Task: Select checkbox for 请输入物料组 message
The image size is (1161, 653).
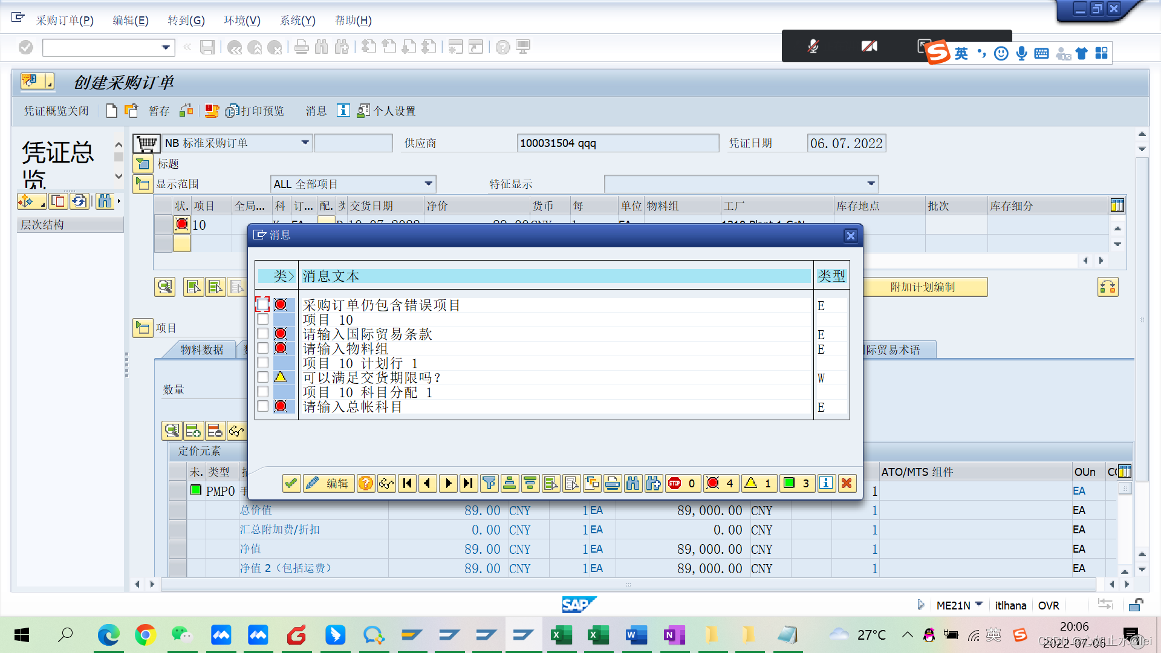Action: pyautogui.click(x=262, y=348)
